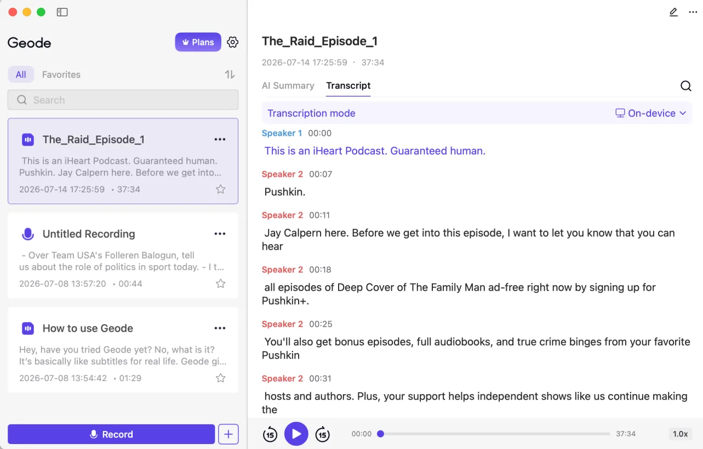This screenshot has height=449, width=703.
Task: Open the ellipsis menu for Untitled Recording
Action: coord(220,234)
